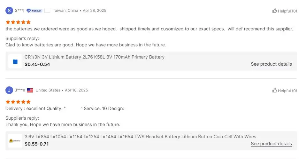306x159 pixels.
Task: Click the Taiwan, China flag icon
Action: point(47,11)
